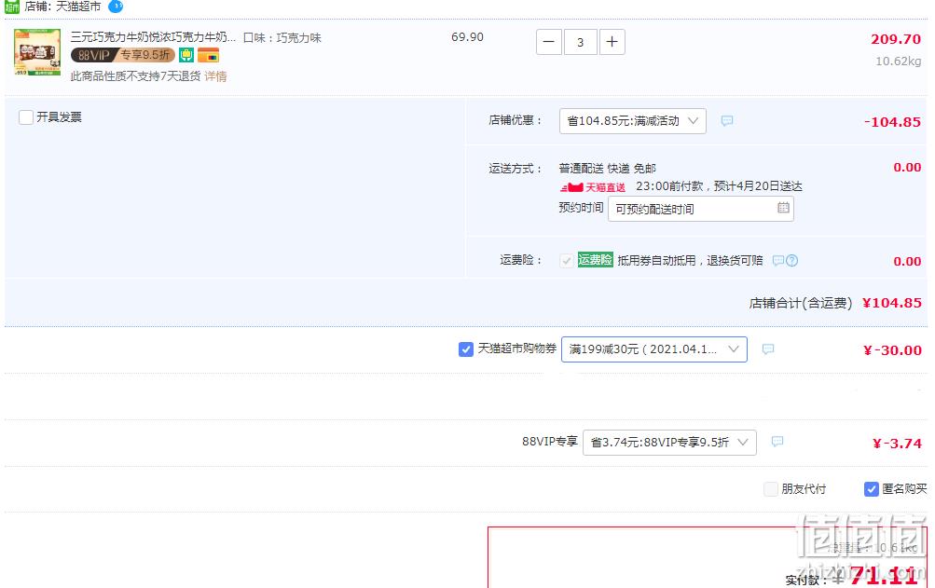Click the 普通配送 快递 免邮 shipping text

pyautogui.click(x=607, y=169)
